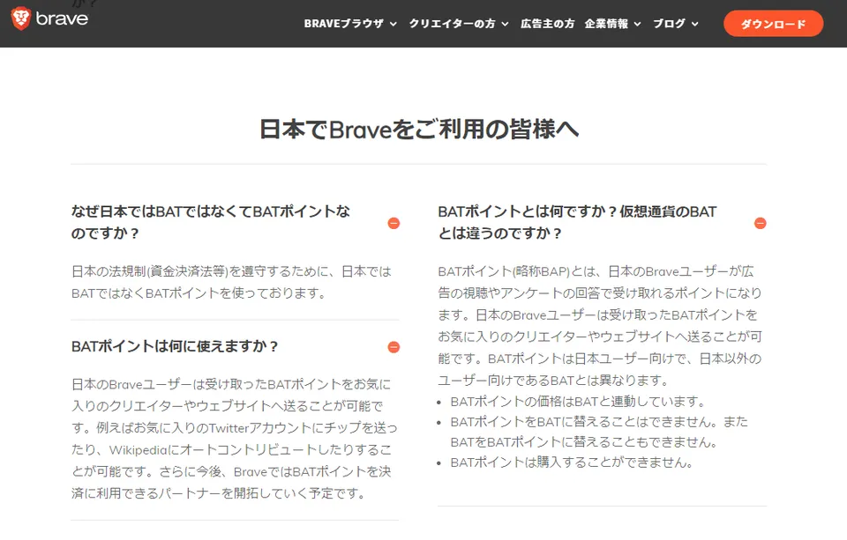Image resolution: width=847 pixels, height=540 pixels.
Task: Click heading なぜ日本ではBATではなくてBATポイントなのですか？
Action: point(211,222)
